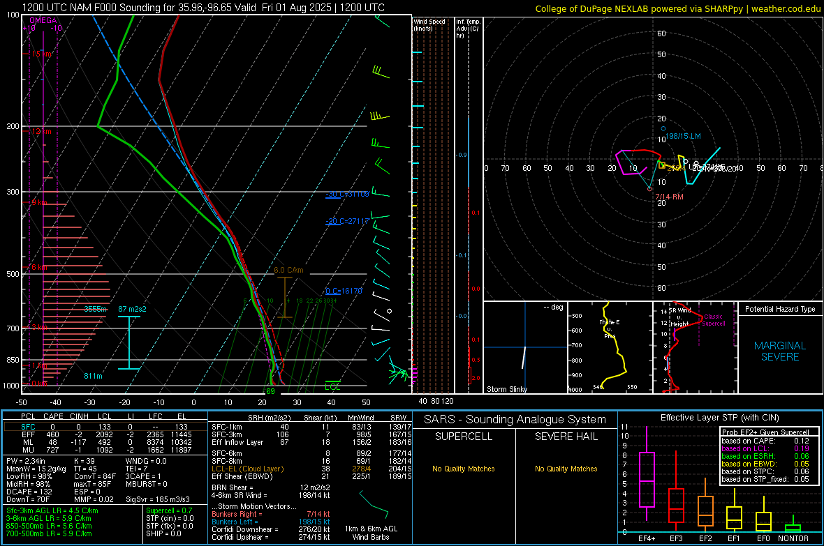Click the 'Prob EF2+ Given Supercell' heading
The height and width of the screenshot is (546, 824).
pos(765,432)
